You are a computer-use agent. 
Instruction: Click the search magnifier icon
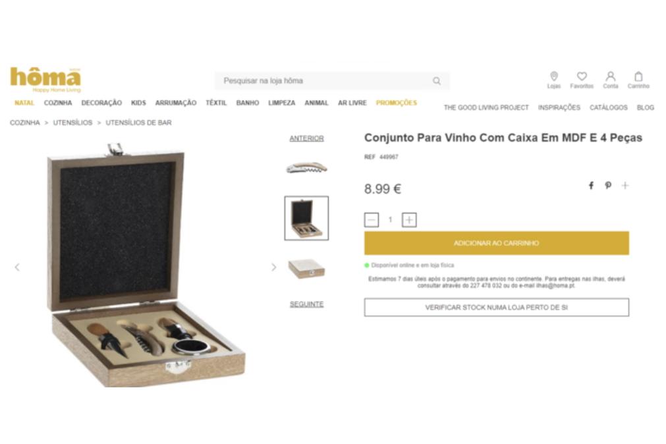point(436,81)
